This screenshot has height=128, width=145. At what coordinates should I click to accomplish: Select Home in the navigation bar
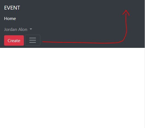pos(10,19)
